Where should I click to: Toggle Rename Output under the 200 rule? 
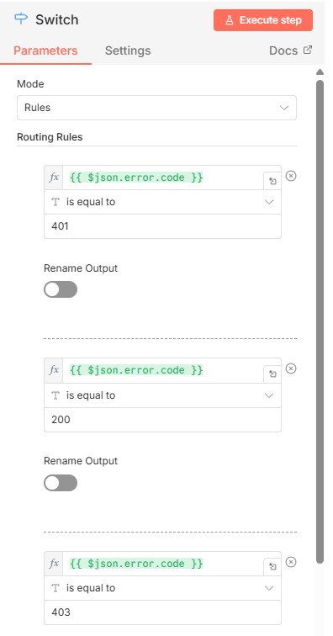pos(61,483)
